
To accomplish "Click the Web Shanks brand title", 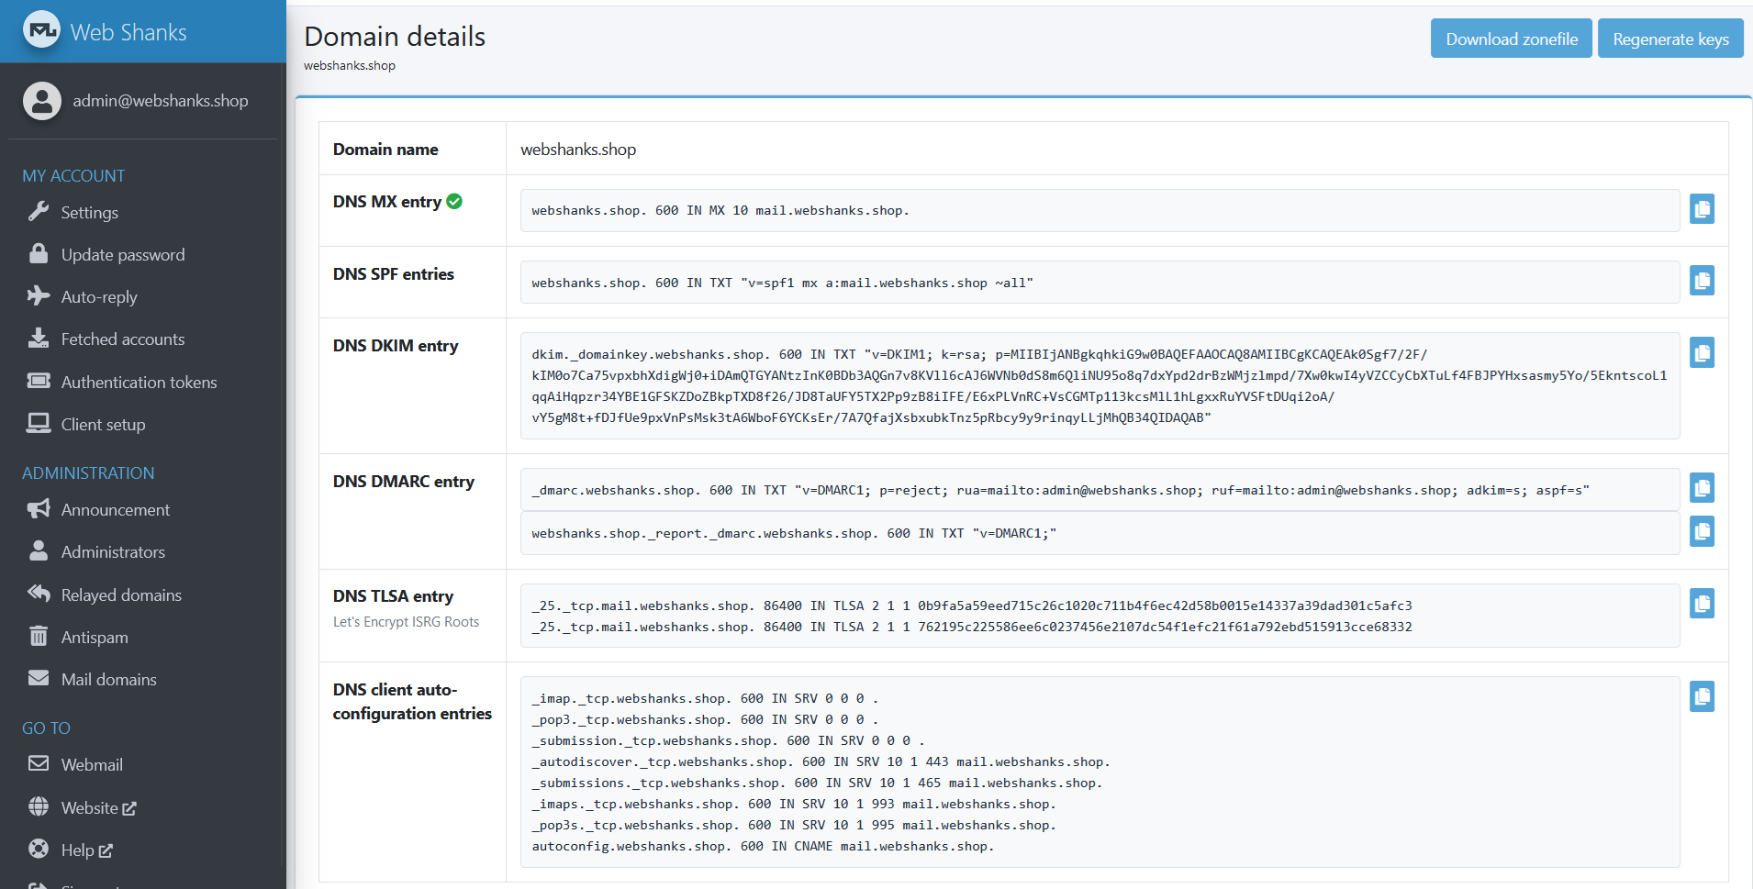I will pyautogui.click(x=128, y=32).
